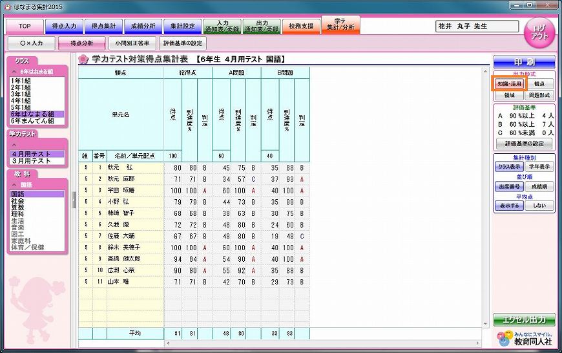Select class 1年1組
562x353 pixels.
37,81
